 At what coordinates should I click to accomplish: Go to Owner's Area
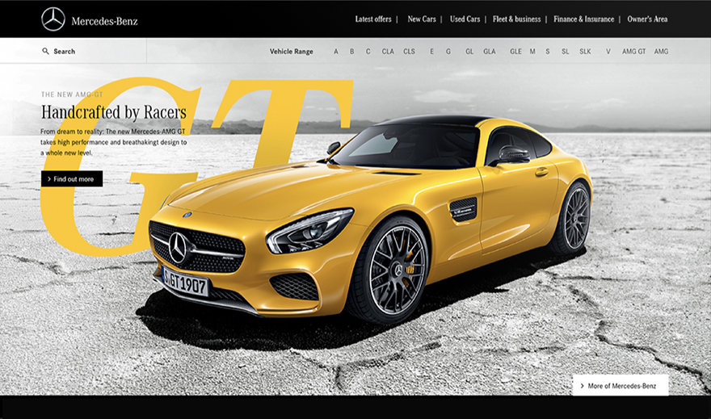click(647, 19)
